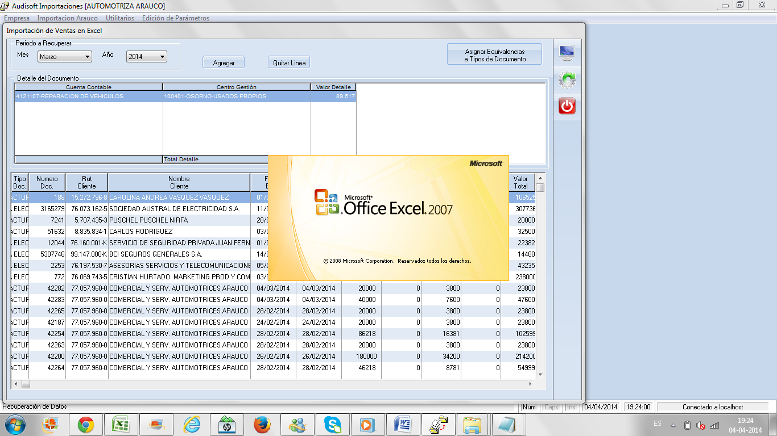Click the Conectado a localhost status panel
Image resolution: width=777 pixels, height=436 pixels.
[713, 407]
